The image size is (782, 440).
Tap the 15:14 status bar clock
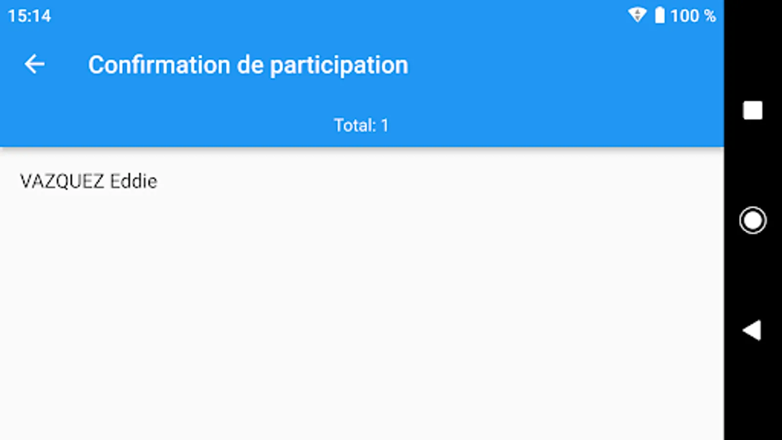29,16
